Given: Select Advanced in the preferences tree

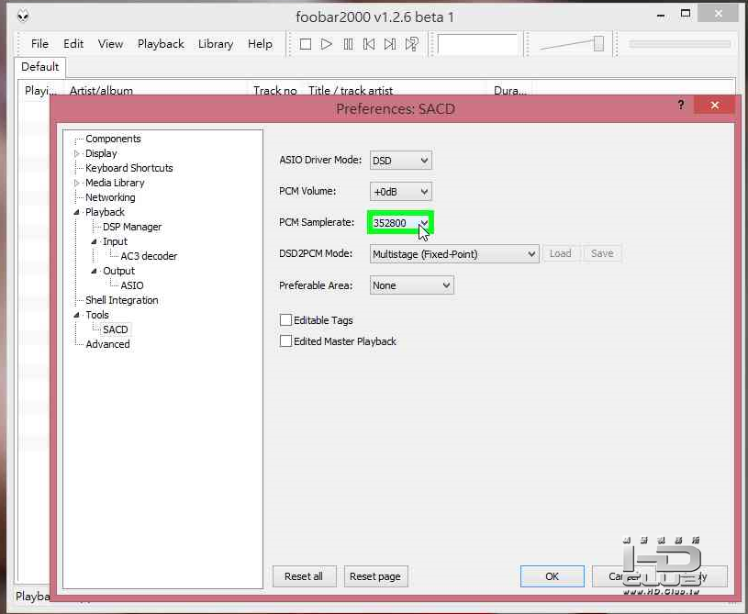Looking at the screenshot, I should 107,344.
